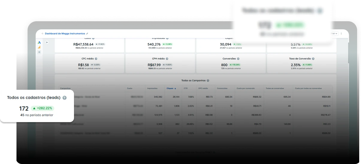The height and width of the screenshot is (164, 361).
Task: Sort table by Conversões column header
Action: coord(222,88)
